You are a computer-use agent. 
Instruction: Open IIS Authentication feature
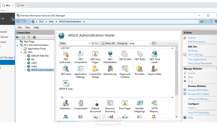[x=66, y=105]
